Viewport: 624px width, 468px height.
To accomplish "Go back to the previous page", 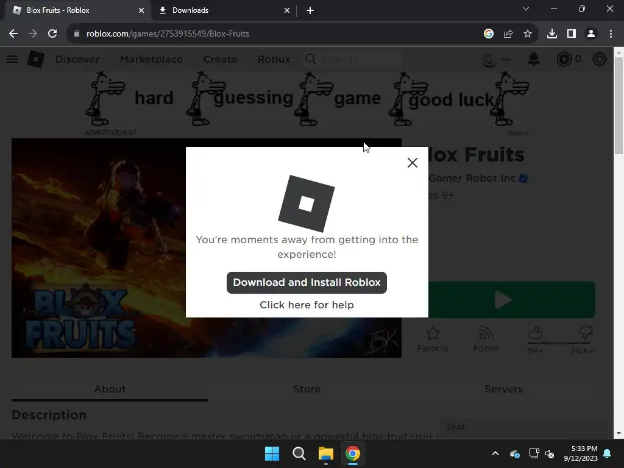I will [13, 34].
